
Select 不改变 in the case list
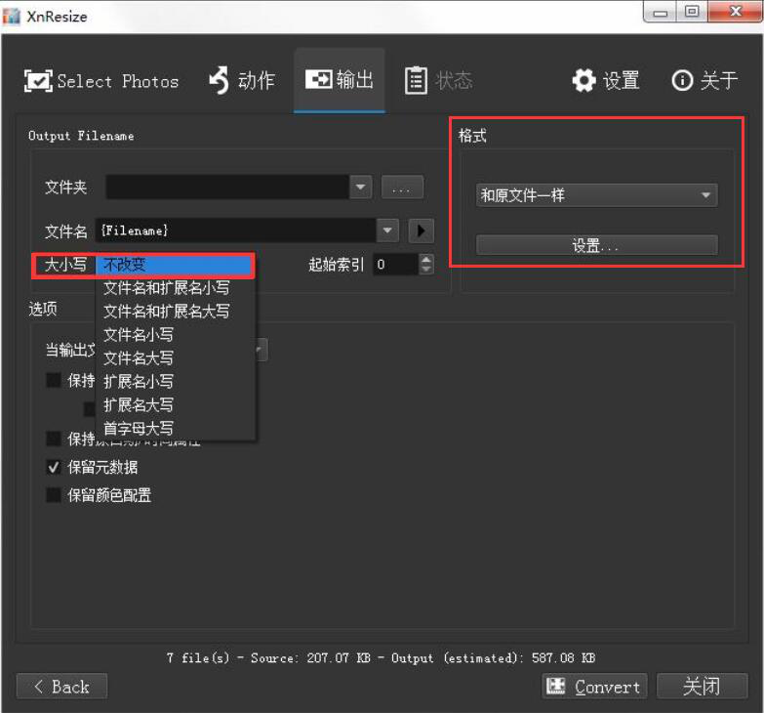(174, 265)
